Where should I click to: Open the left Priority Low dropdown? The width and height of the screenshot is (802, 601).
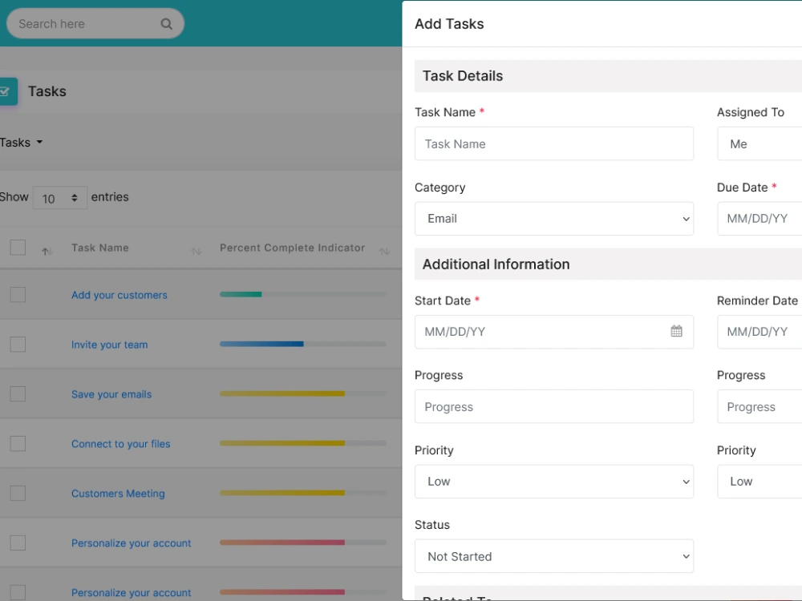click(554, 482)
